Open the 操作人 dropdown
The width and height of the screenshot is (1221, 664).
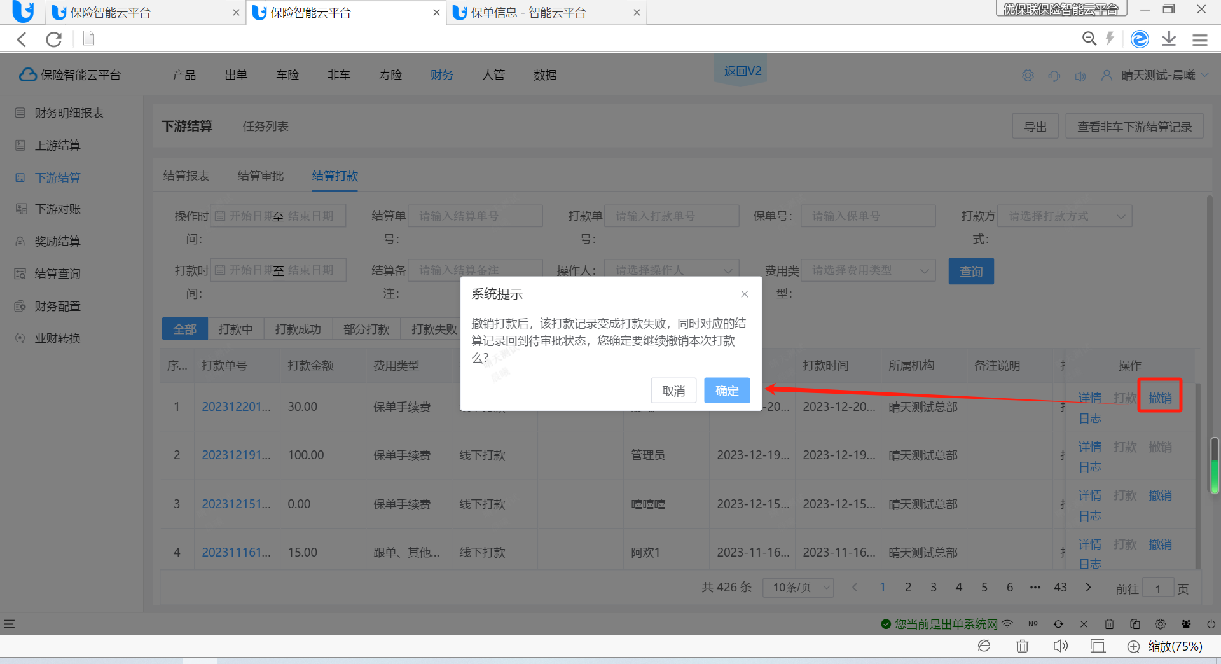point(672,271)
